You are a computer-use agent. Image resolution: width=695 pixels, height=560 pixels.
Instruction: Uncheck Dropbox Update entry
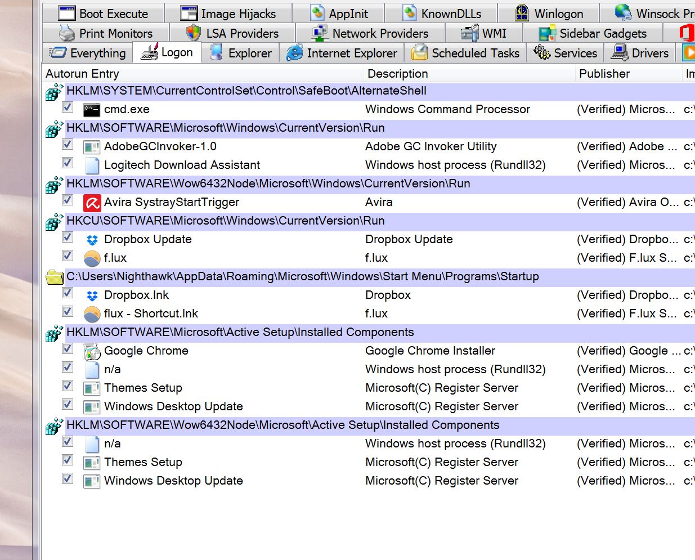(x=68, y=237)
